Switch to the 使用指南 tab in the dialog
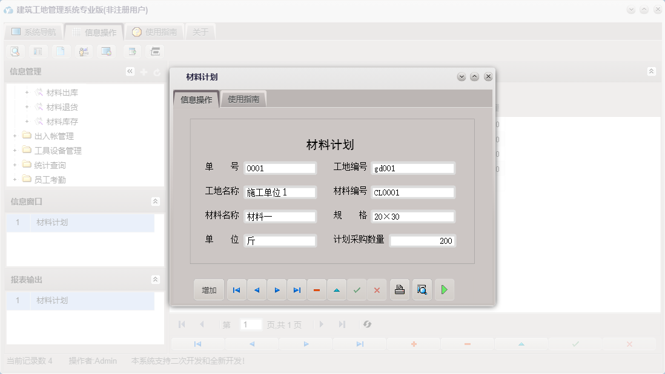The width and height of the screenshot is (665, 374). [242, 99]
